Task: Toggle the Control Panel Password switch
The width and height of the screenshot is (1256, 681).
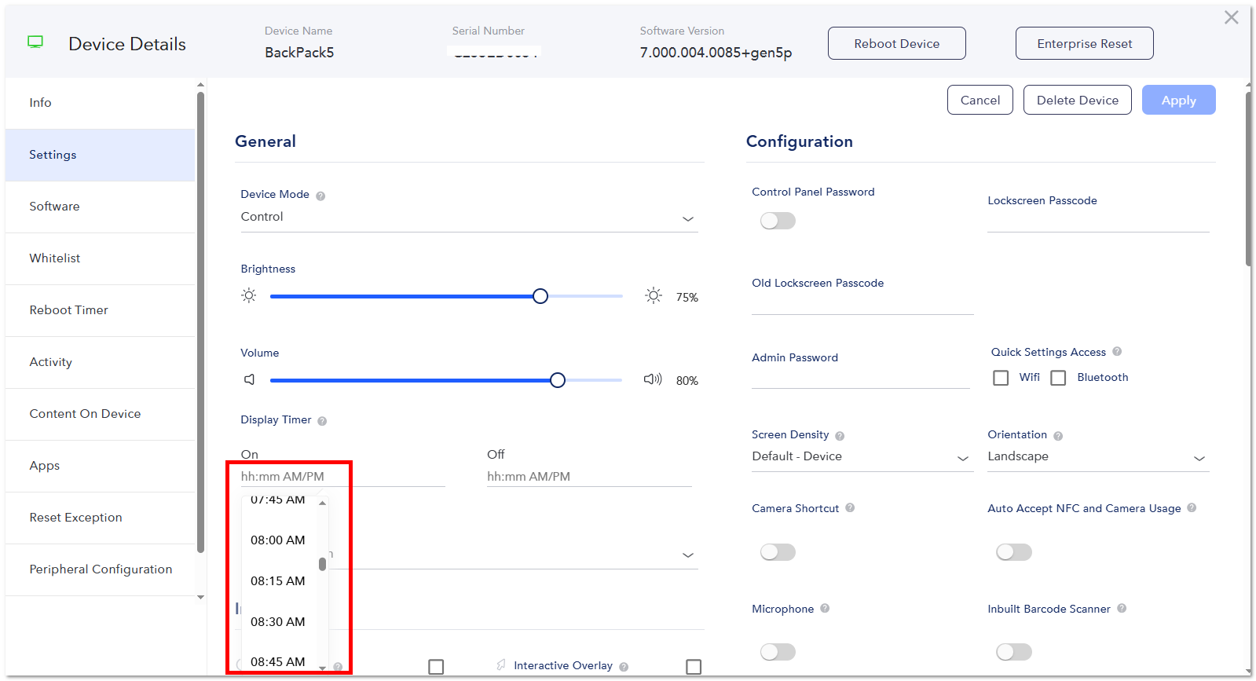Action: pyautogui.click(x=778, y=221)
